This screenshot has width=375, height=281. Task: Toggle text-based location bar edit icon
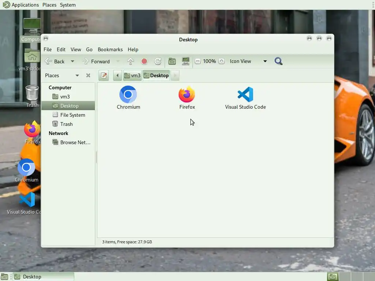pyautogui.click(x=104, y=75)
